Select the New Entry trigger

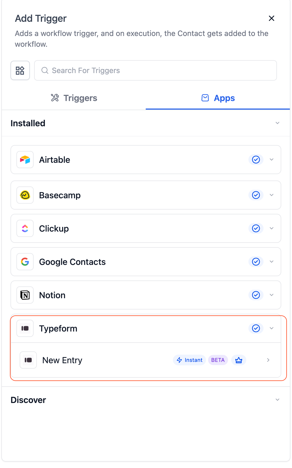pyautogui.click(x=62, y=360)
